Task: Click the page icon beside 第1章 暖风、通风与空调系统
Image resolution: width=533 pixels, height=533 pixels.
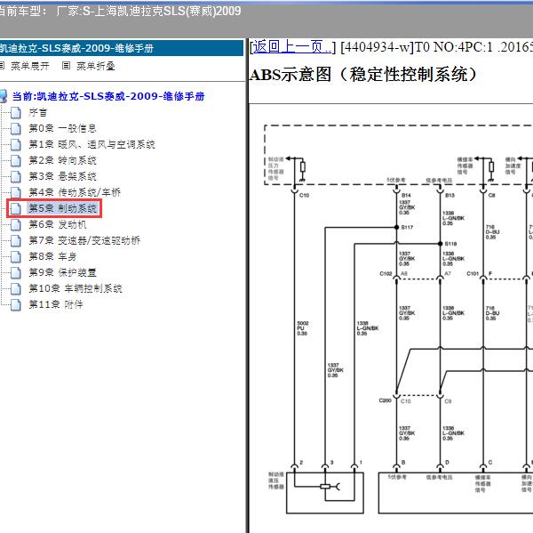Action: [16, 144]
